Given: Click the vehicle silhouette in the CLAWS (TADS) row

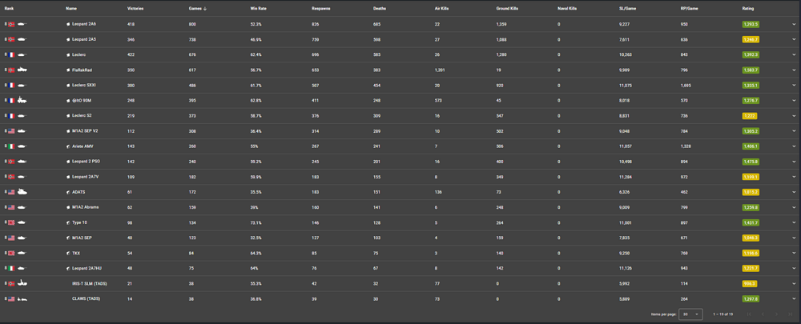Looking at the screenshot, I should (x=22, y=299).
